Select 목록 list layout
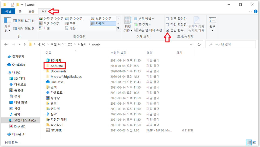Screen dimensions: 260x147 pos(70,23)
